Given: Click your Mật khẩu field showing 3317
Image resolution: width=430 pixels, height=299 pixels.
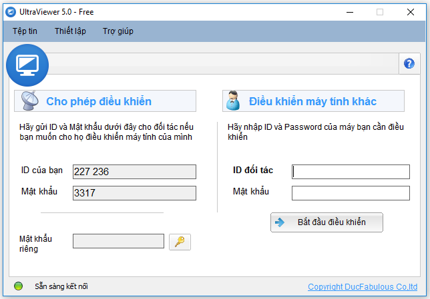Looking at the screenshot, I should click(134, 193).
